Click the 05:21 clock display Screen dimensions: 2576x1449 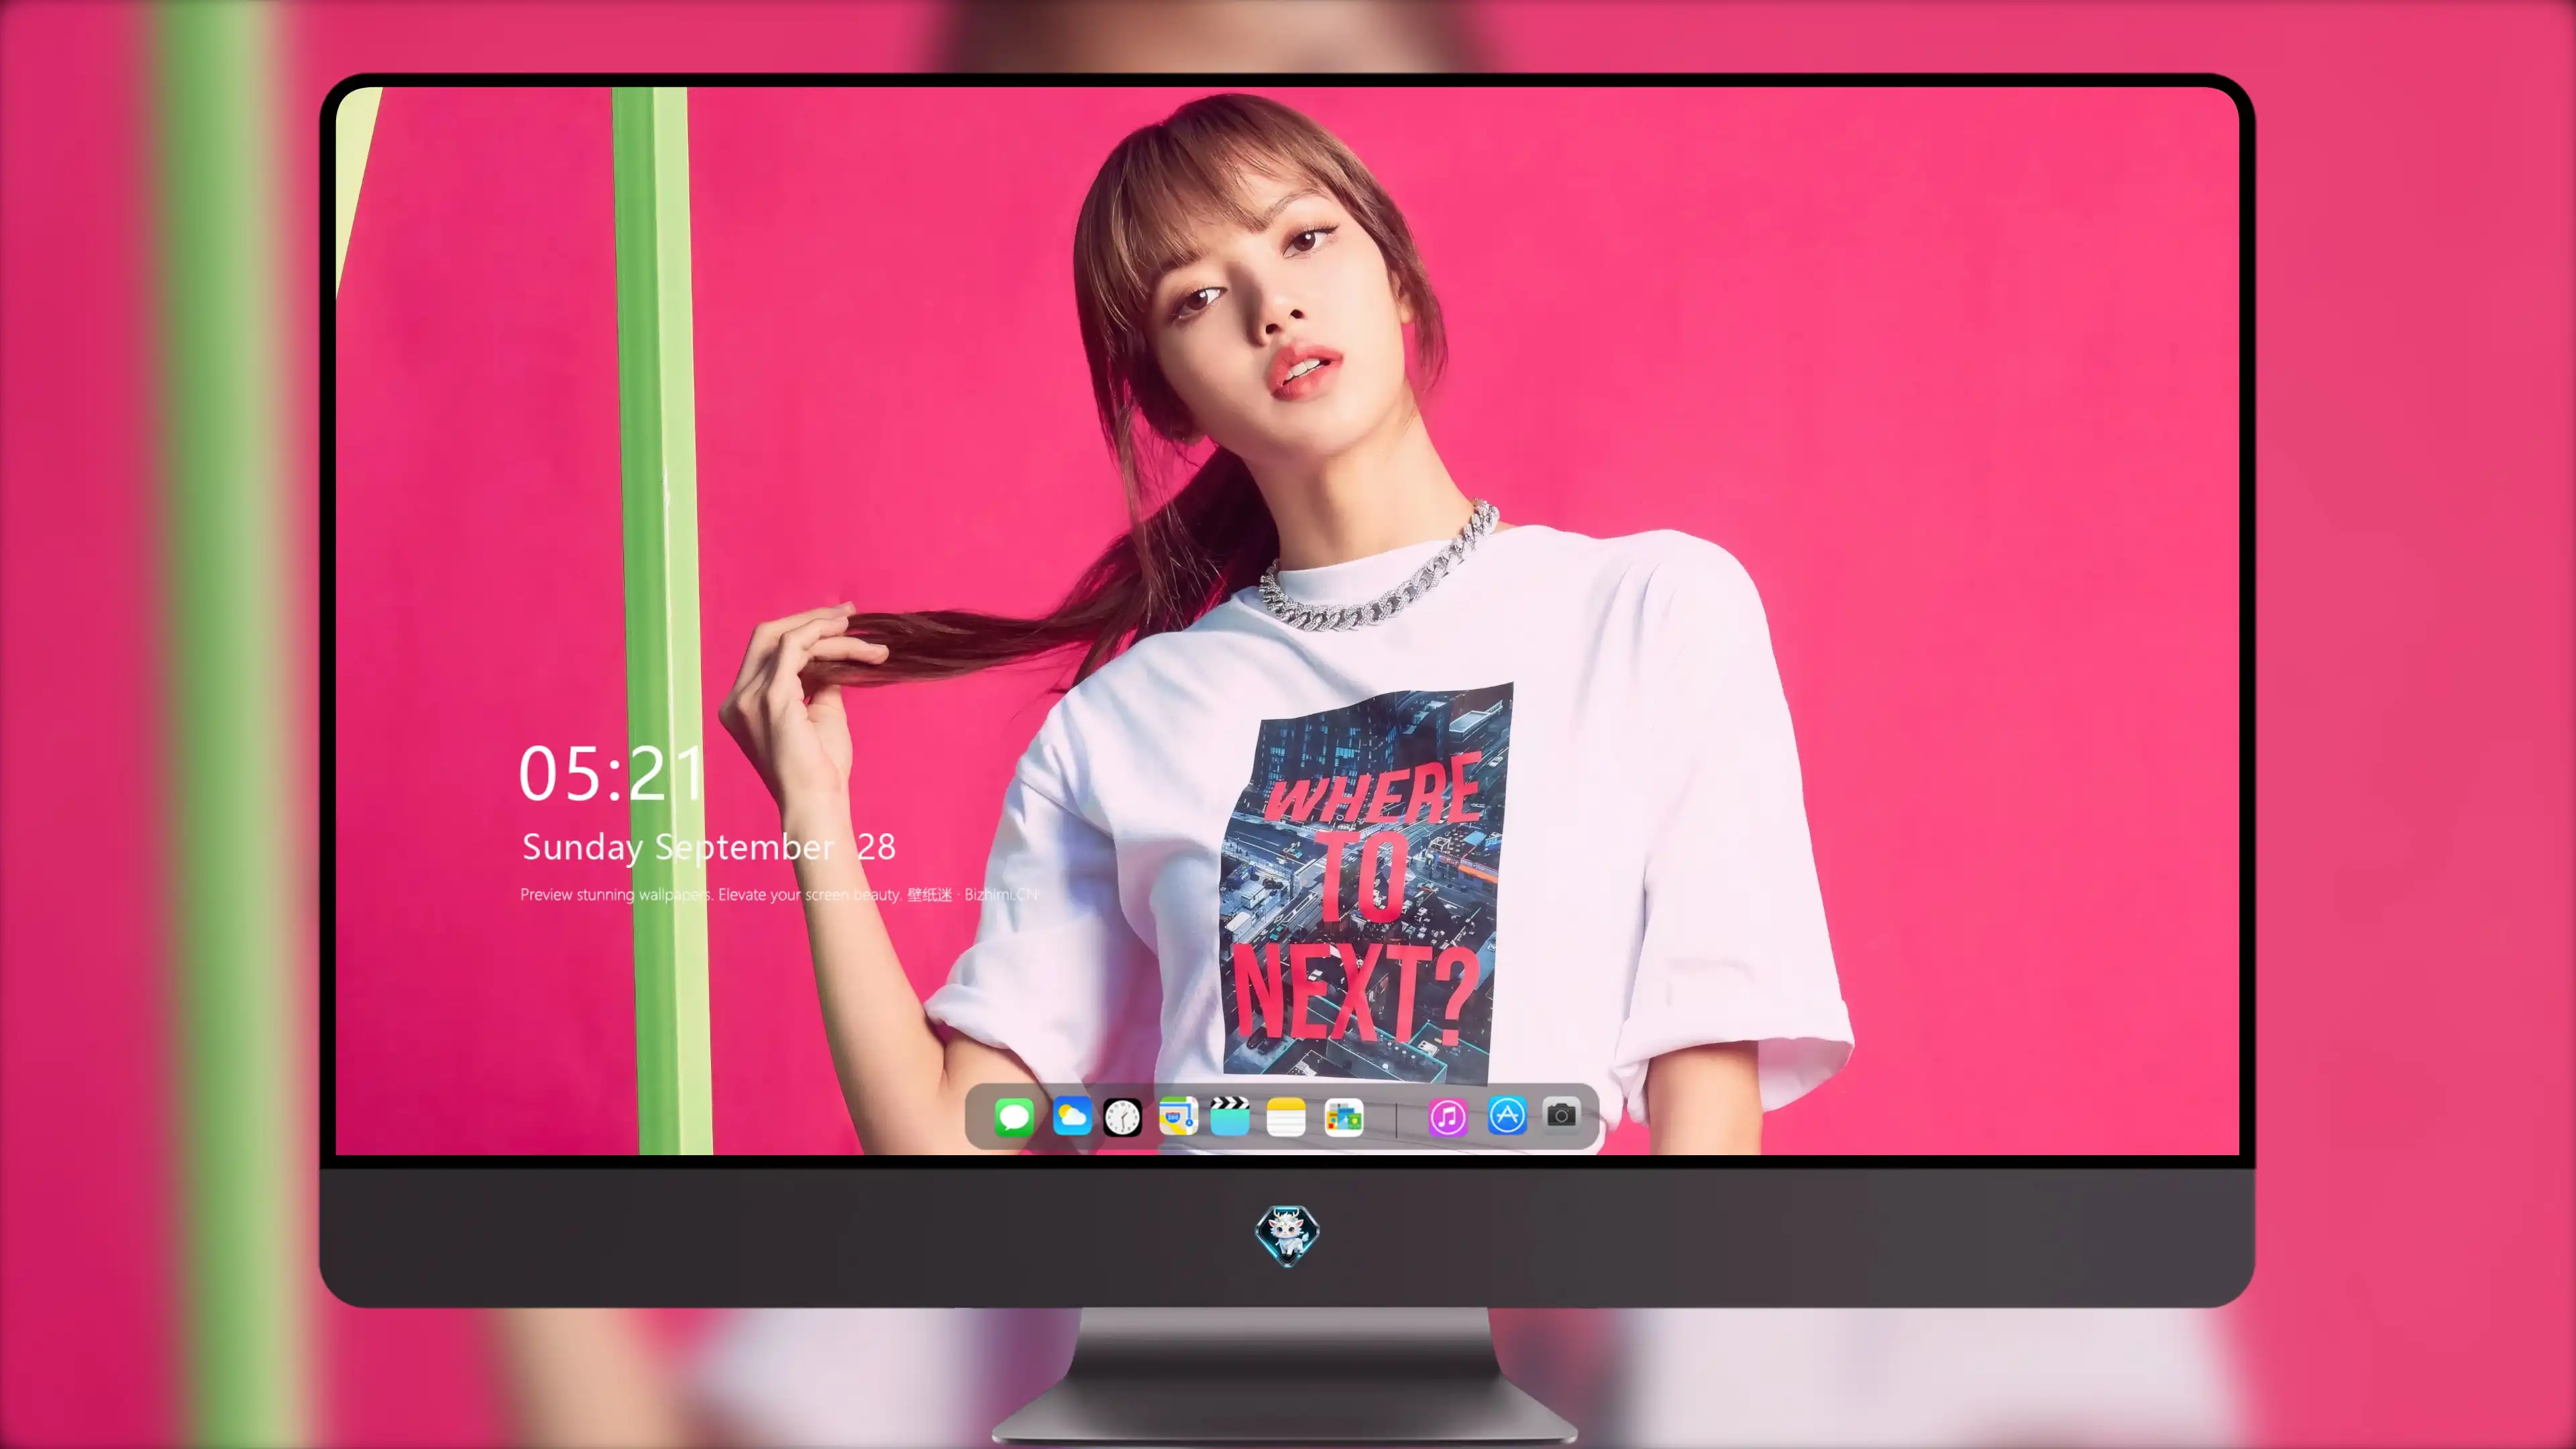[x=612, y=773]
